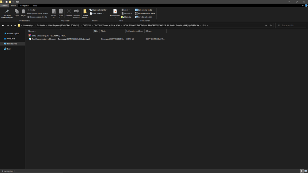Open the Archivo menu tab
Image resolution: width=308 pixels, height=173 pixels.
tap(4, 6)
